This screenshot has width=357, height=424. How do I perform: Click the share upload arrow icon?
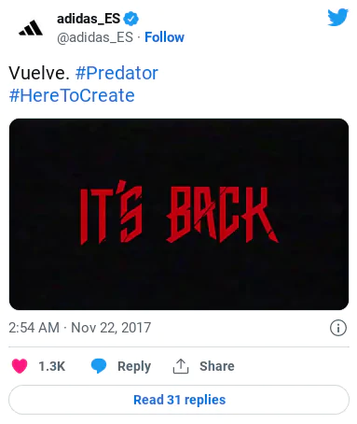click(x=181, y=366)
